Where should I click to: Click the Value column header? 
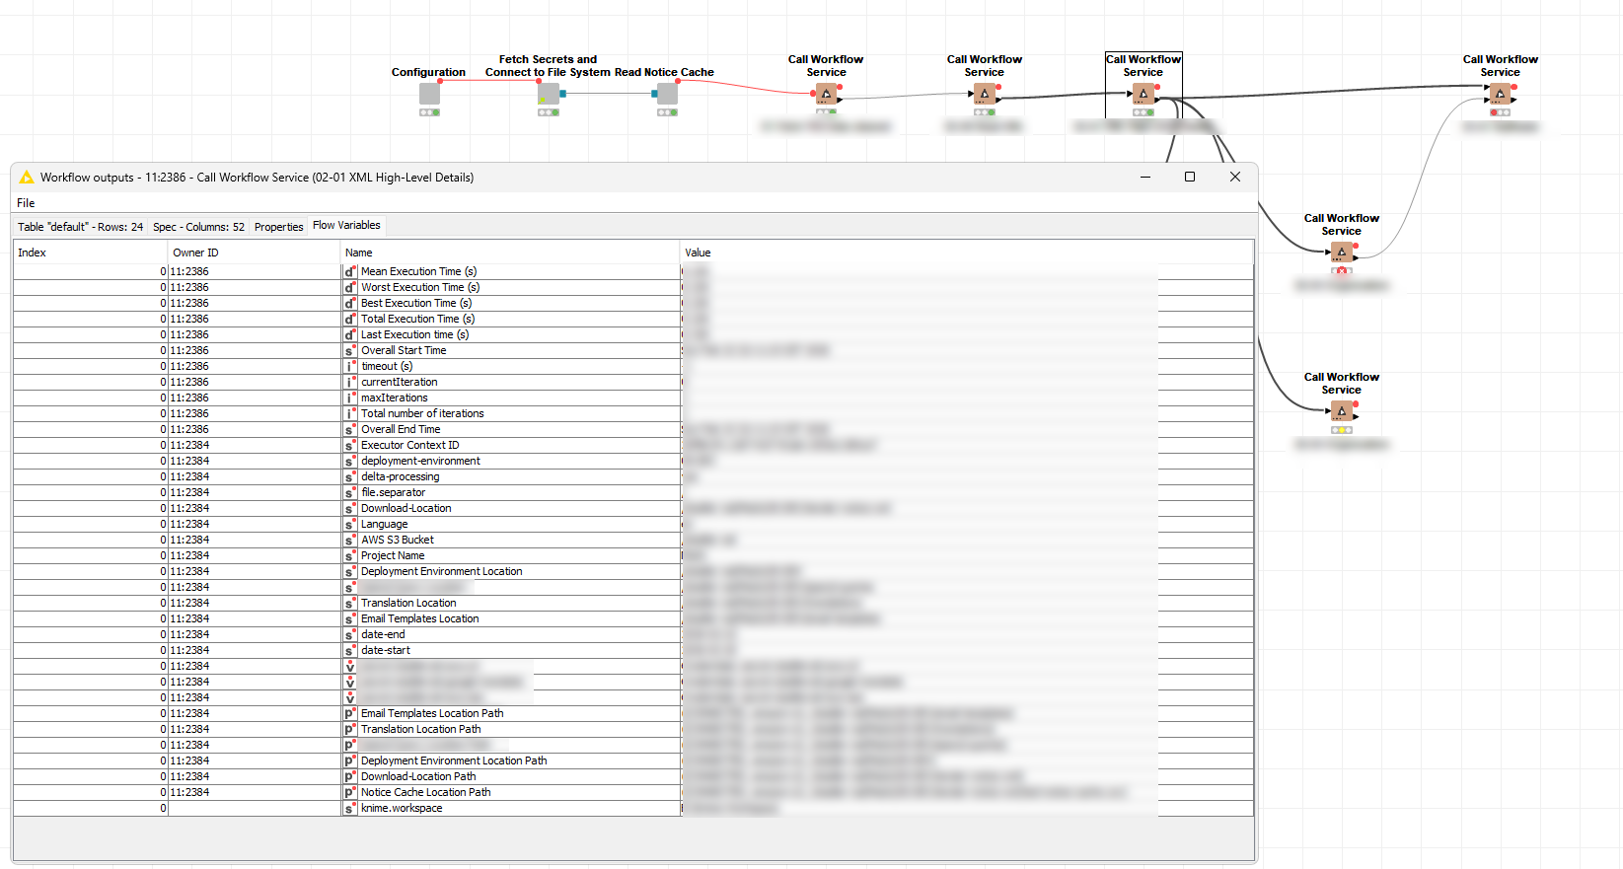(698, 253)
